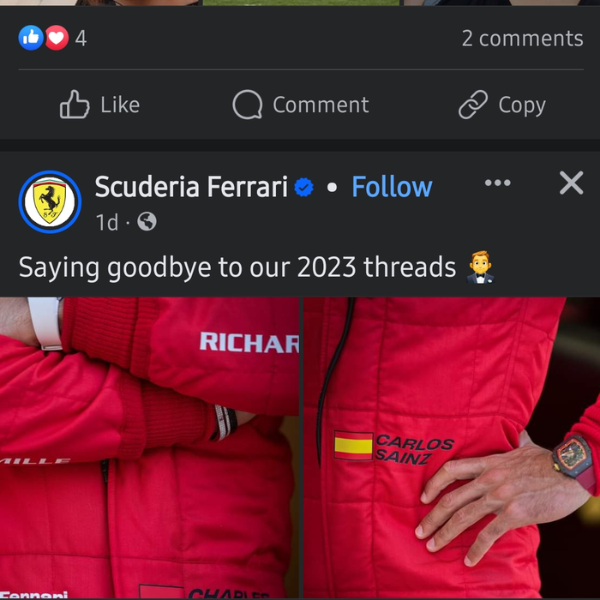Image resolution: width=600 pixels, height=600 pixels.
Task: Click the 1d post timestamp
Action: point(107,222)
